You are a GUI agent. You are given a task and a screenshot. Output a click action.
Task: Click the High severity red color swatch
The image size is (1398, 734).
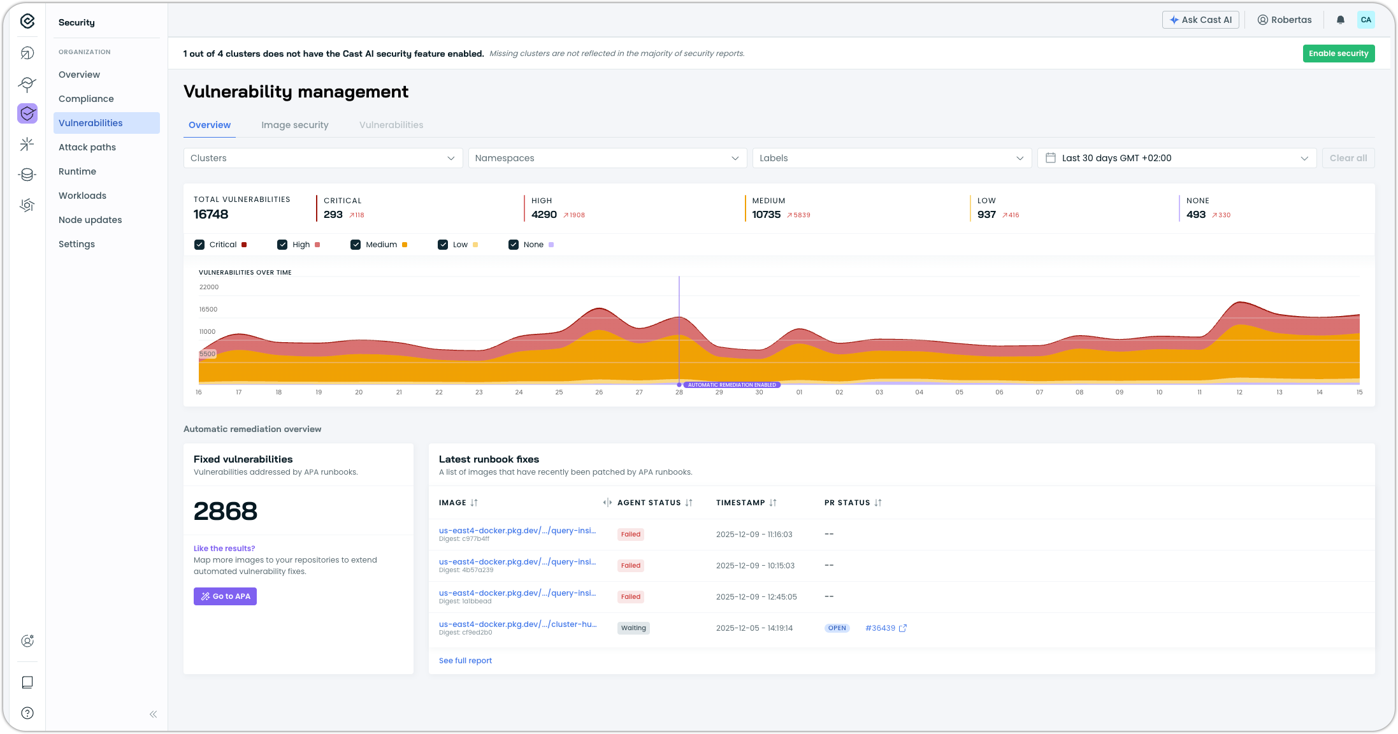[x=317, y=245]
